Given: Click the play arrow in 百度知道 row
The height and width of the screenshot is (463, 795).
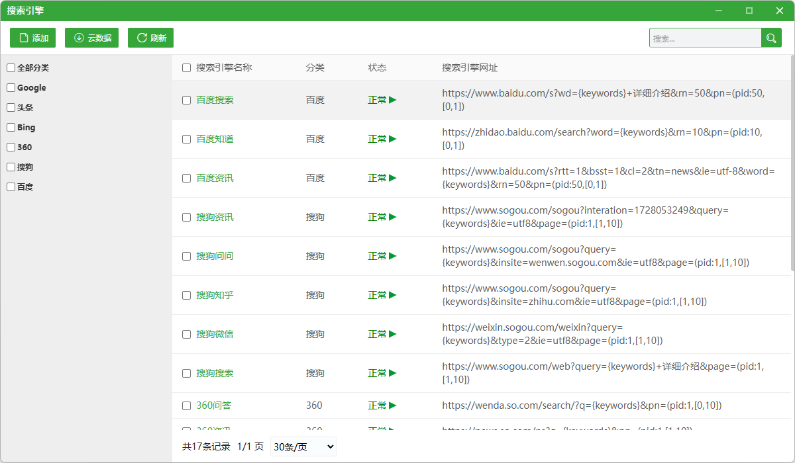Looking at the screenshot, I should tap(393, 139).
